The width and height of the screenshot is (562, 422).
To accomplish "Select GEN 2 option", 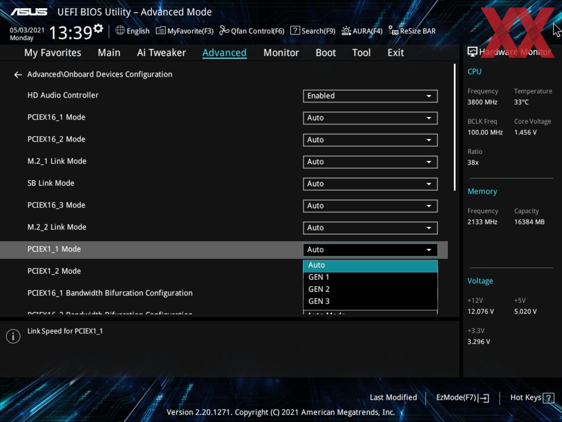I will [370, 289].
